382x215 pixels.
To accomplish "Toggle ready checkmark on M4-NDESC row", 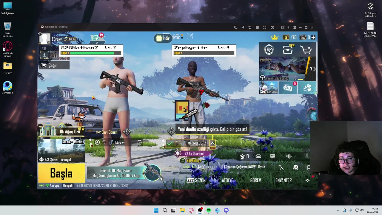I will (x=170, y=144).
